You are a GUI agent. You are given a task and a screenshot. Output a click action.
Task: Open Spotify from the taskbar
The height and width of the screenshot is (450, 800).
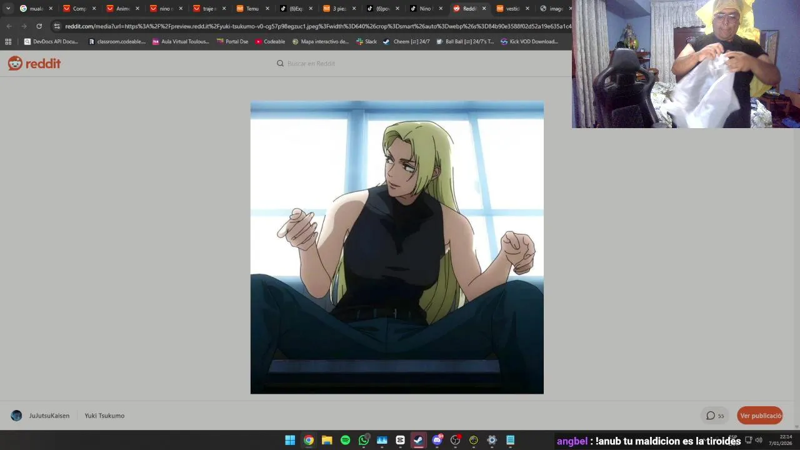pyautogui.click(x=345, y=440)
